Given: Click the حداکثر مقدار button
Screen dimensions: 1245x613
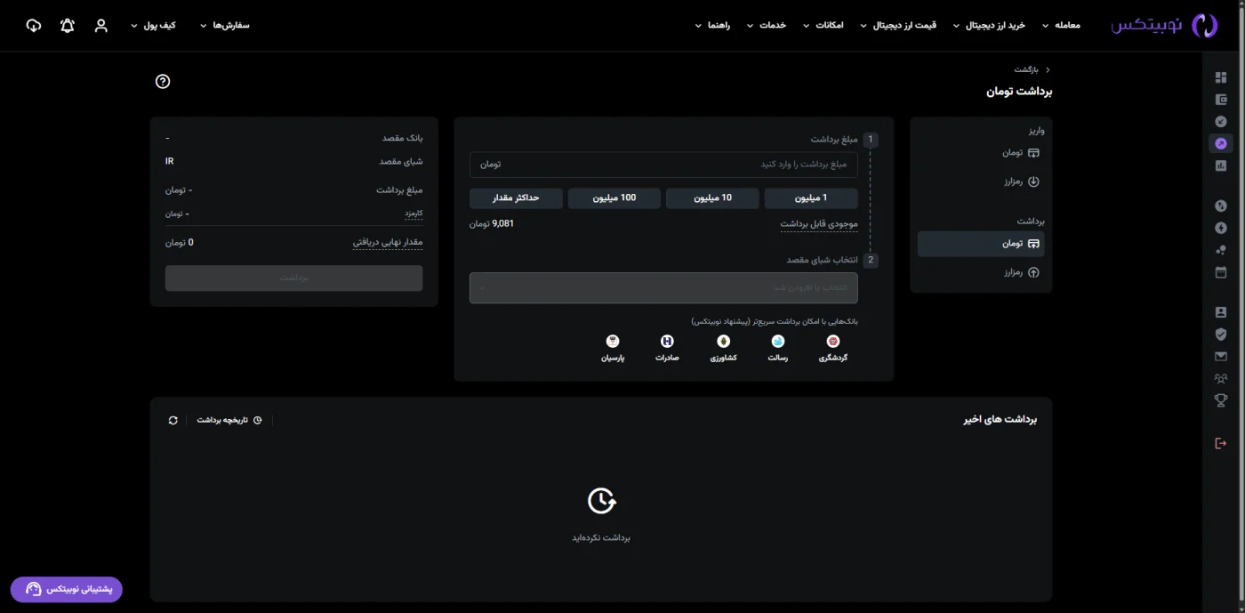Looking at the screenshot, I should [x=516, y=198].
